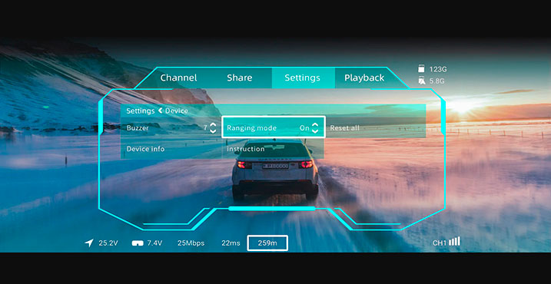Toggle Ranging mode stepper arrows
This screenshot has height=284, width=551.
pyautogui.click(x=315, y=127)
